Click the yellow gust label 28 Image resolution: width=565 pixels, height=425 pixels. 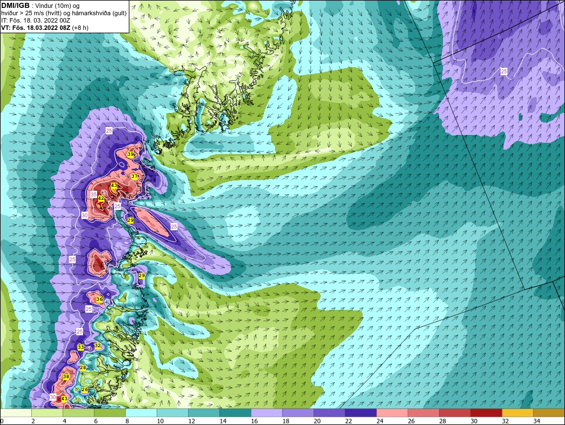click(x=83, y=368)
